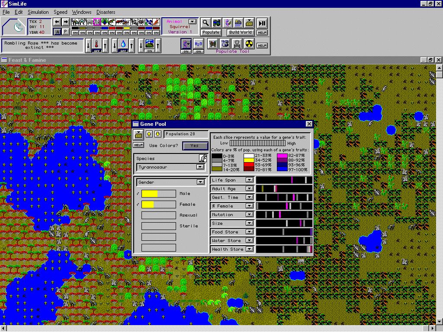Image resolution: width=443 pixels, height=332 pixels.
Task: Toggle the checkmark next to Male
Action: coord(138,194)
